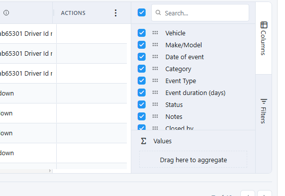Switch to the Columns side tab
The width and height of the screenshot is (285, 196).
pyautogui.click(x=264, y=38)
